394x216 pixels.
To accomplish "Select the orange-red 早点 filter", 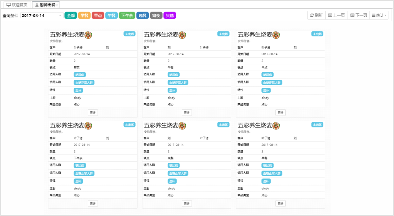I will [98, 15].
